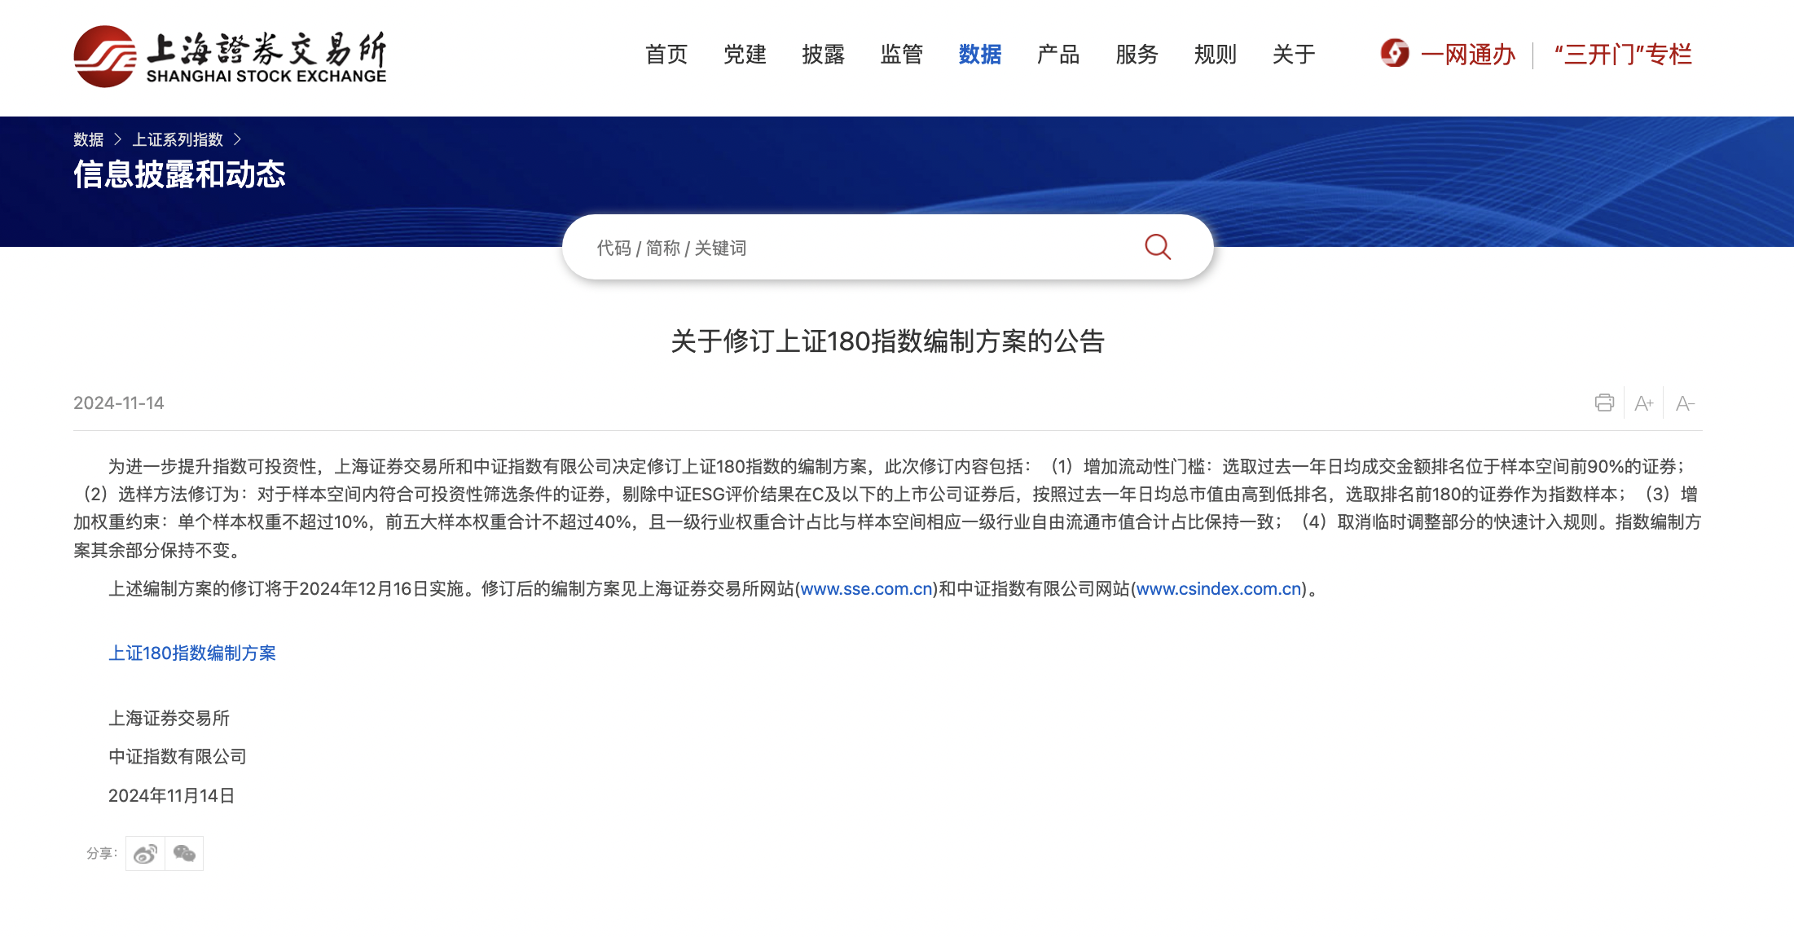Image resolution: width=1794 pixels, height=937 pixels.
Task: Click the red 一网通办 swirl icon
Action: pos(1394,54)
